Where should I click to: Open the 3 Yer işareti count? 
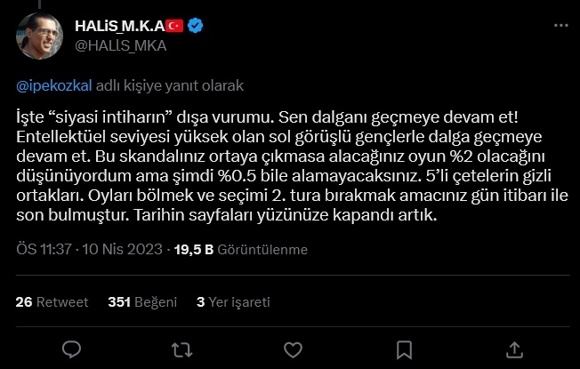[x=233, y=301]
